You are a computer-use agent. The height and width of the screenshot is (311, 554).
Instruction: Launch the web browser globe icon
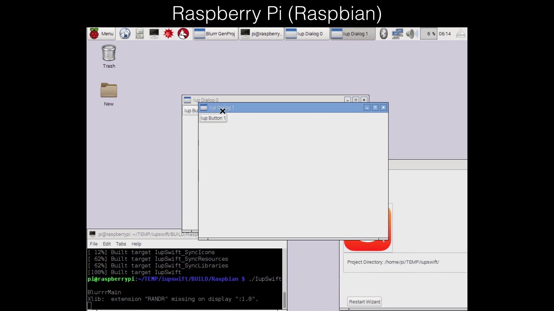(x=125, y=34)
